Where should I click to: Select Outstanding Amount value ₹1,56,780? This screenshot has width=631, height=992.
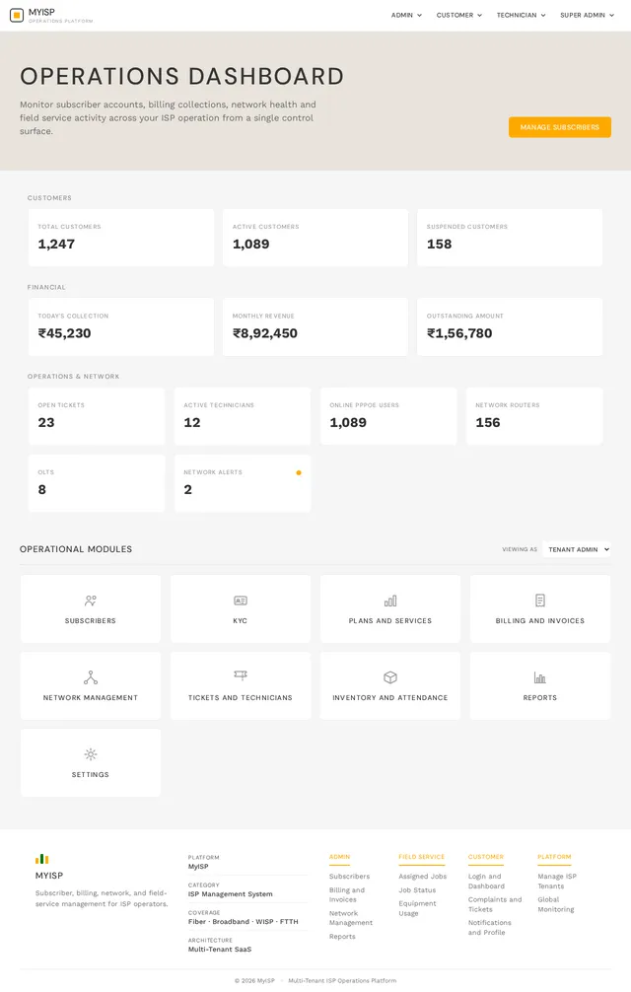[459, 333]
